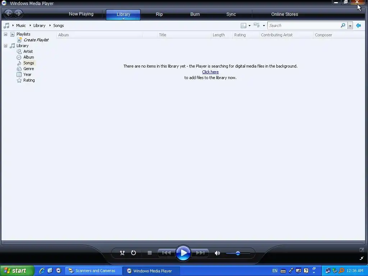
Task: Open the Layout Options icon
Action: coord(243,26)
